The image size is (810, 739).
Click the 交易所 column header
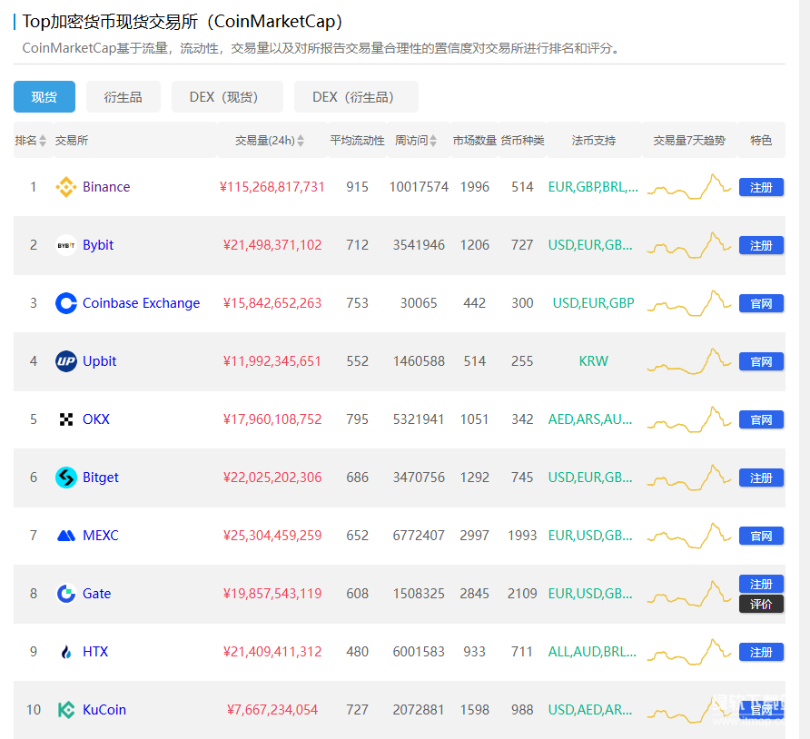click(72, 141)
